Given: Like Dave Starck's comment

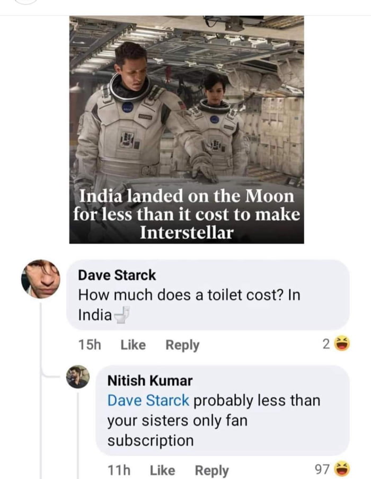Looking at the screenshot, I should point(132,344).
